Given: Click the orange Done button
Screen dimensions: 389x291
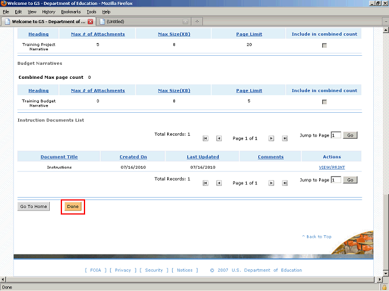Looking at the screenshot, I should pyautogui.click(x=73, y=206).
